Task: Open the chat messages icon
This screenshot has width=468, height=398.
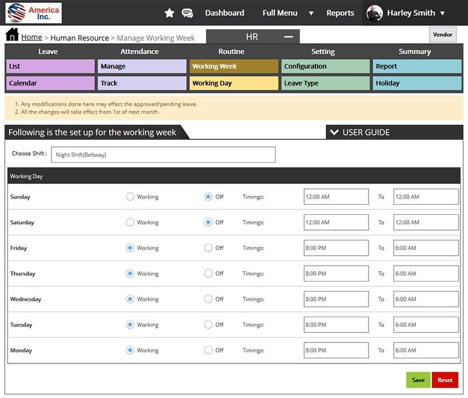Action: click(187, 13)
